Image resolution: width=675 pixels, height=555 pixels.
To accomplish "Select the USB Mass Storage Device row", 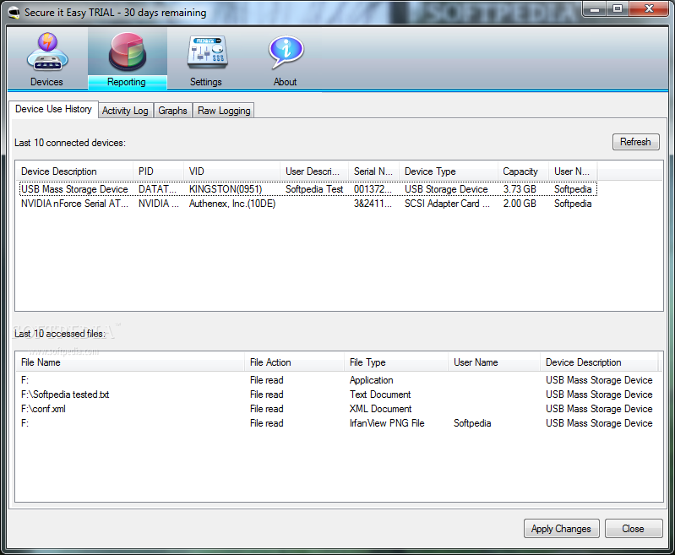I will (x=308, y=189).
